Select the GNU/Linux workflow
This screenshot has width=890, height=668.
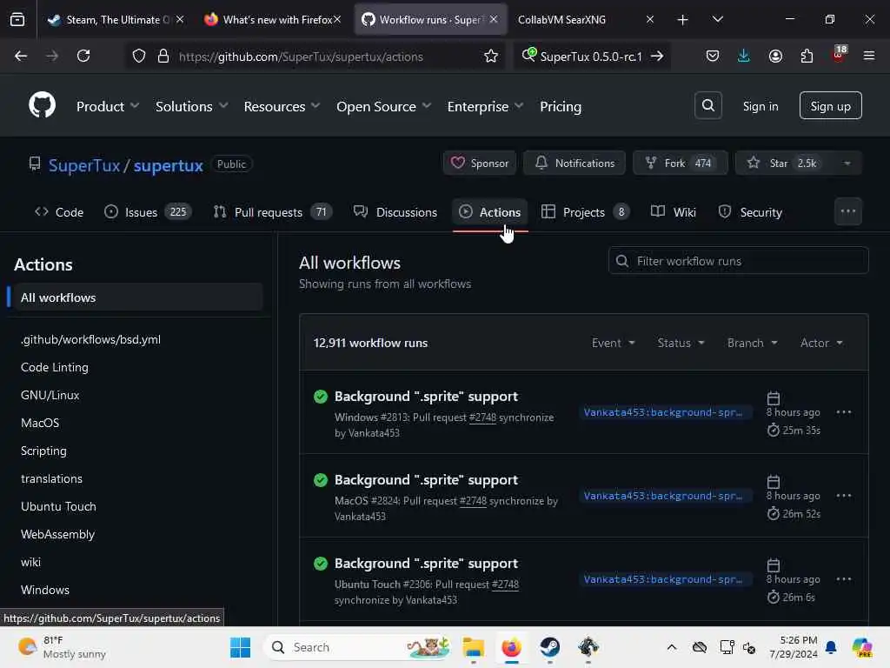[50, 395]
